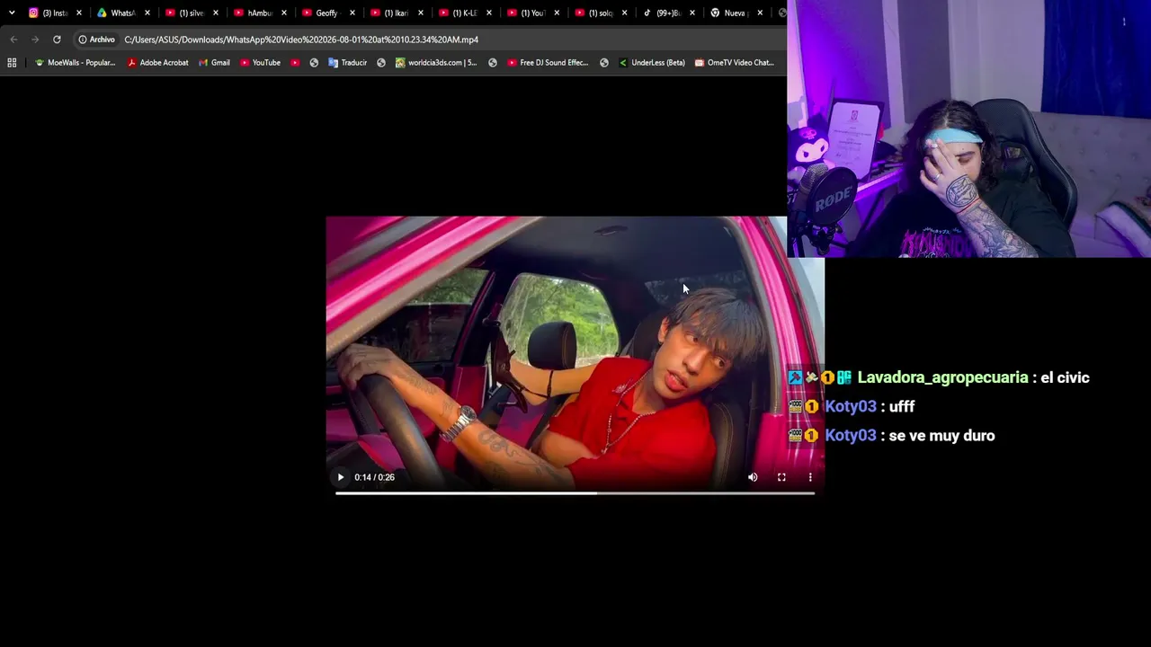Open the video player's three-dot options menu
This screenshot has width=1151, height=647.
pyautogui.click(x=810, y=477)
